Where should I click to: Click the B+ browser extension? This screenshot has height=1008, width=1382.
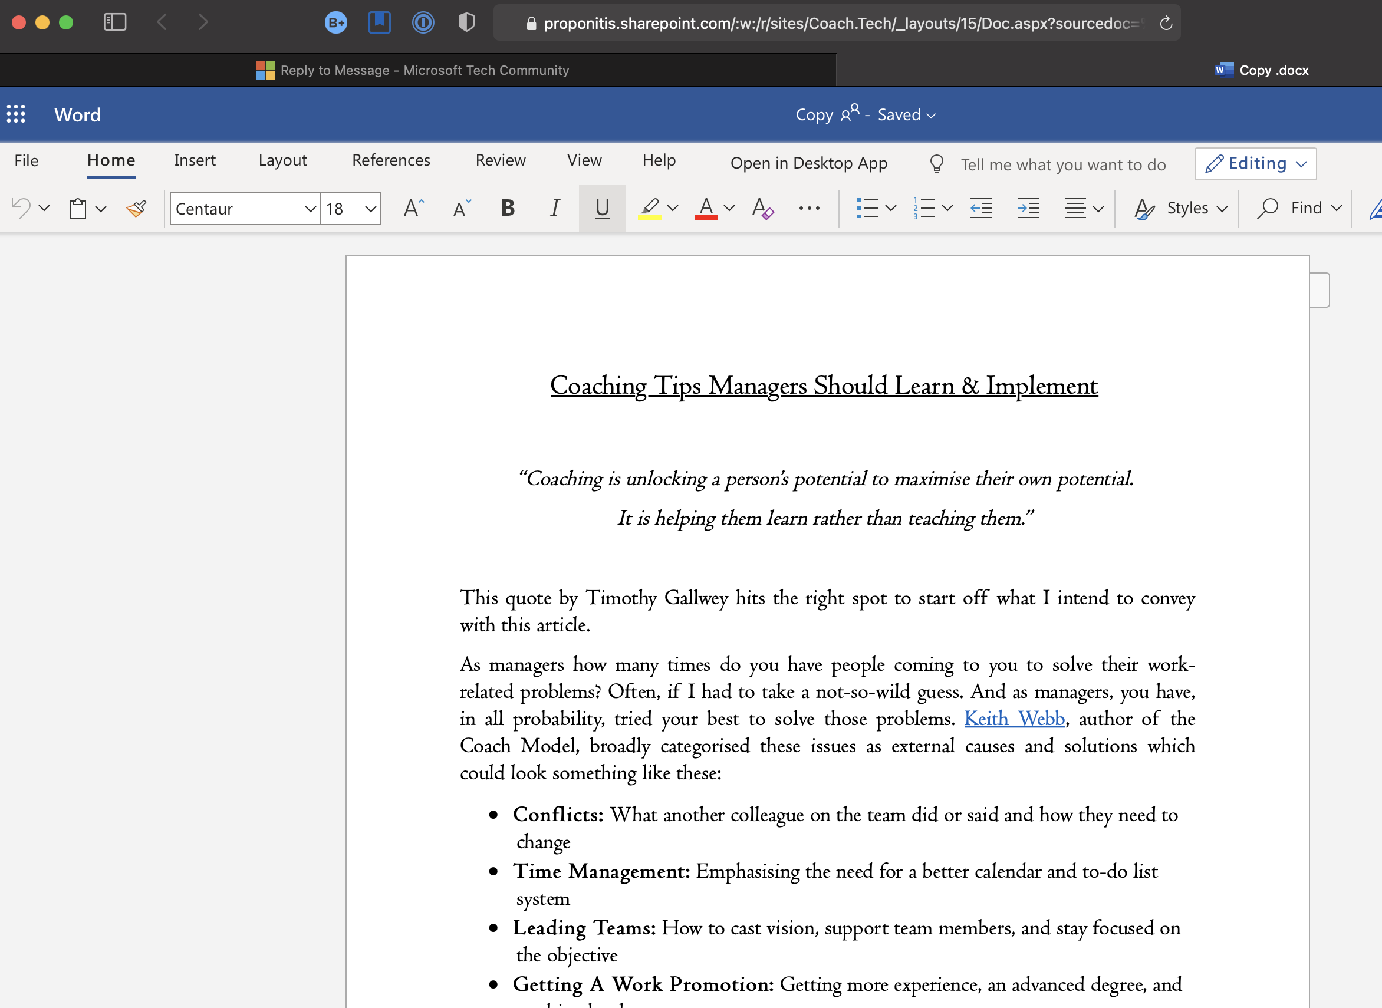click(335, 22)
